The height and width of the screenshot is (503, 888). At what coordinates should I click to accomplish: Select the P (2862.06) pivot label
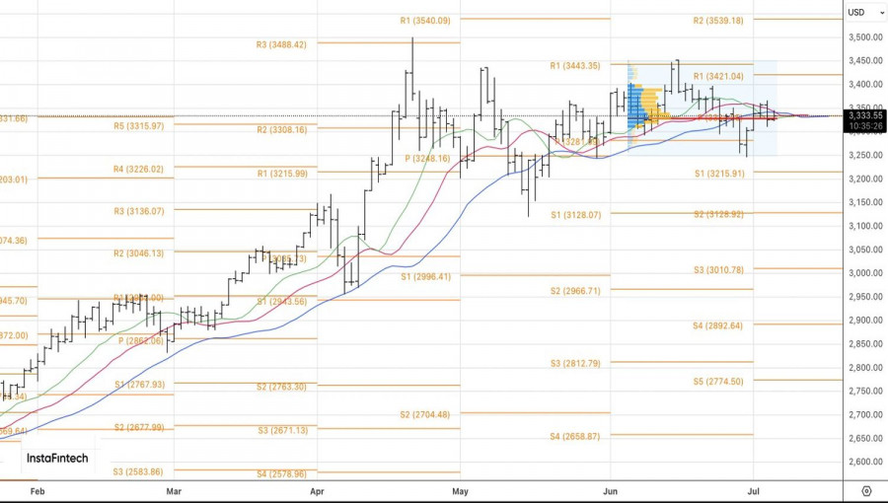pyautogui.click(x=141, y=341)
